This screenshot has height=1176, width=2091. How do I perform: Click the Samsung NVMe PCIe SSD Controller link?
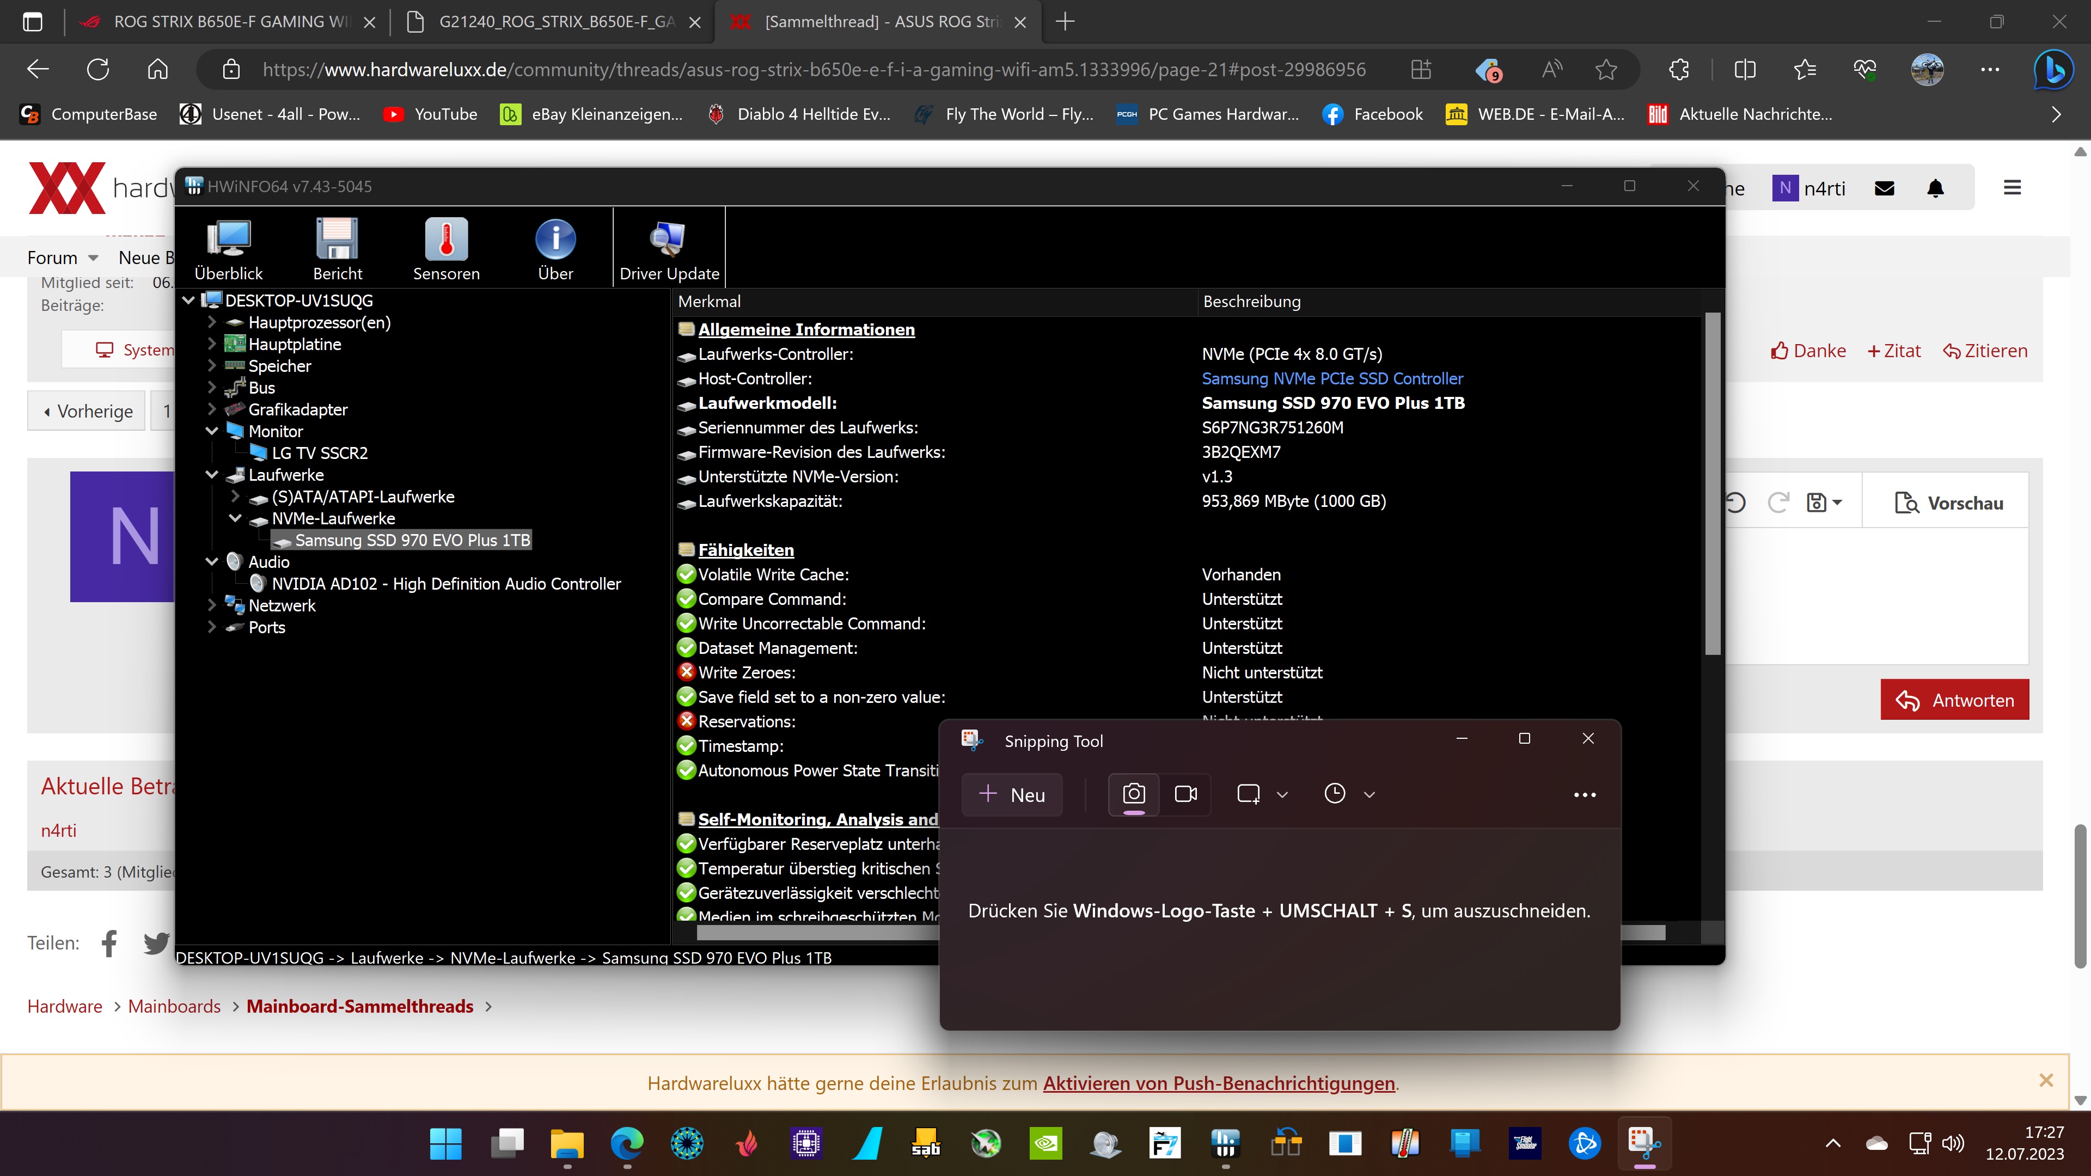tap(1332, 378)
